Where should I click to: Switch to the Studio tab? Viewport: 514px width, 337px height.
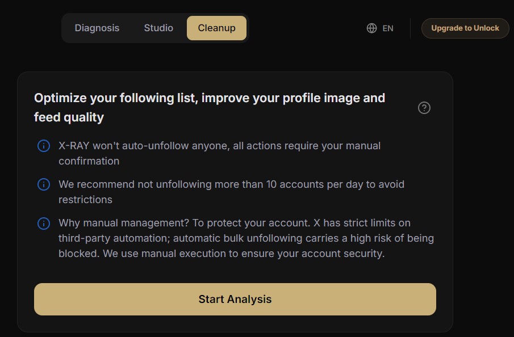(x=158, y=28)
